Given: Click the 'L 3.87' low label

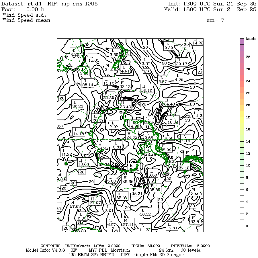Looking at the screenshot, I should point(146,62).
